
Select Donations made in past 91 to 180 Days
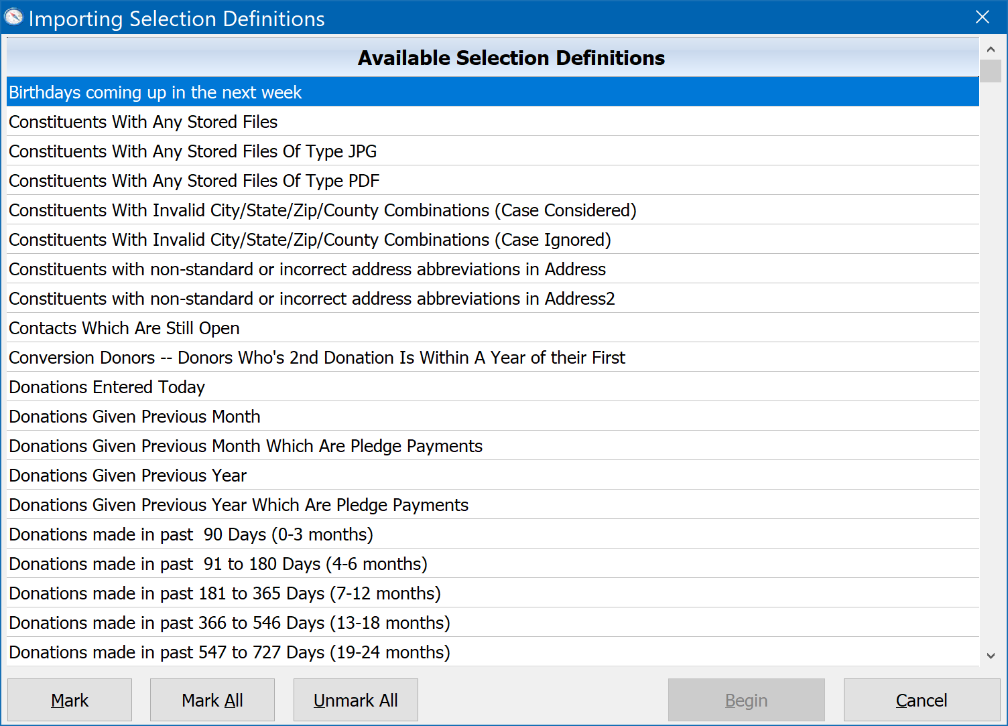coord(493,563)
